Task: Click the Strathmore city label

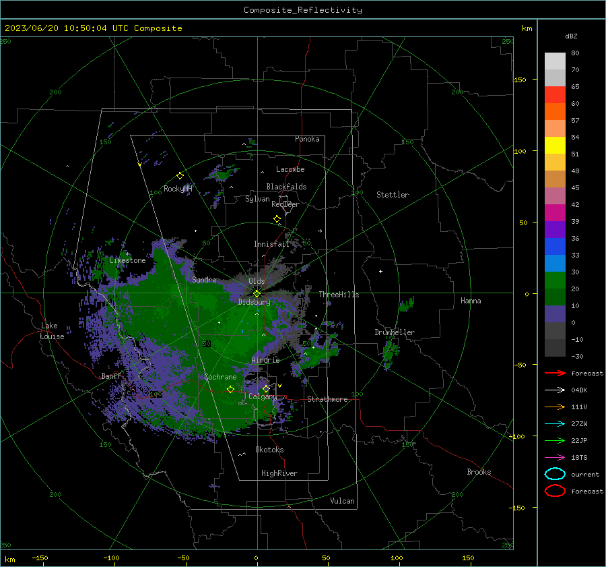Action: point(327,399)
